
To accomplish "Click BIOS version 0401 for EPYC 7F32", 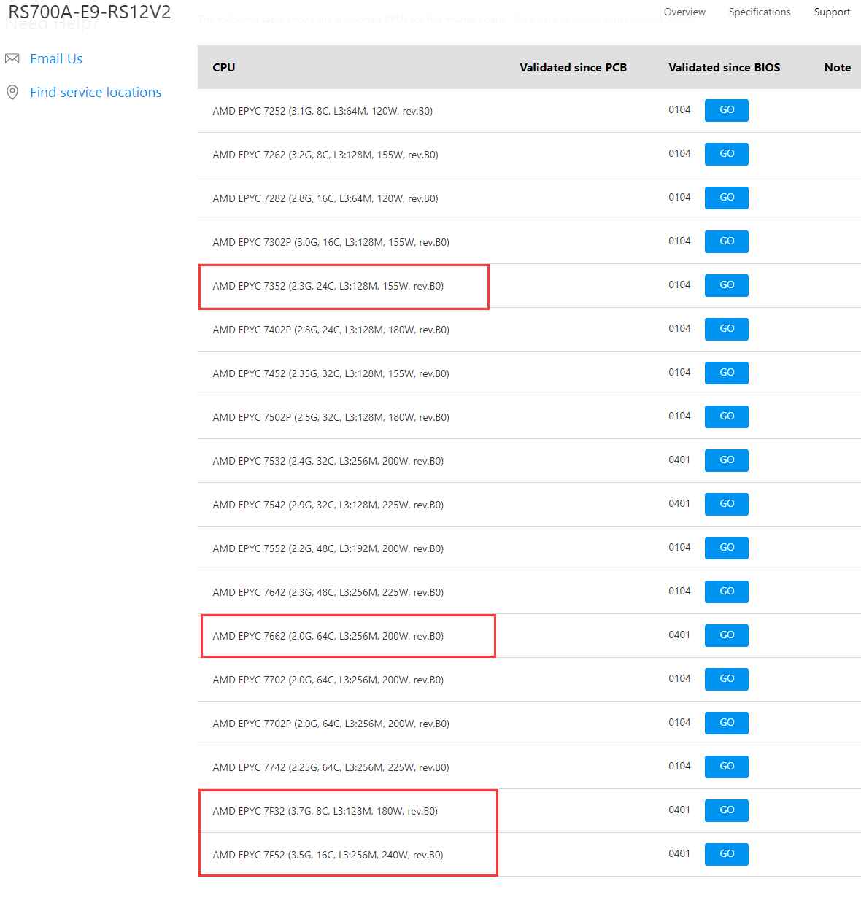I will 679,810.
